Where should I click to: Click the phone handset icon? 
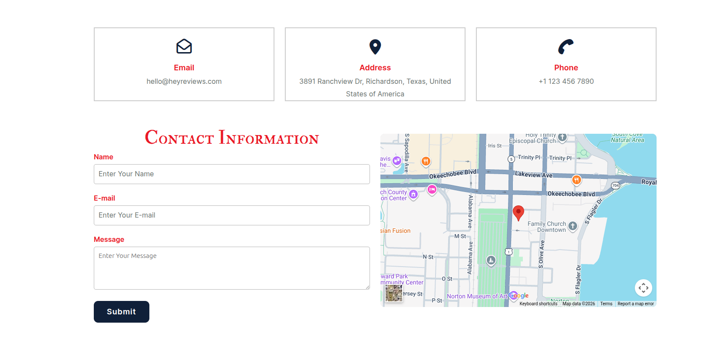point(566,46)
